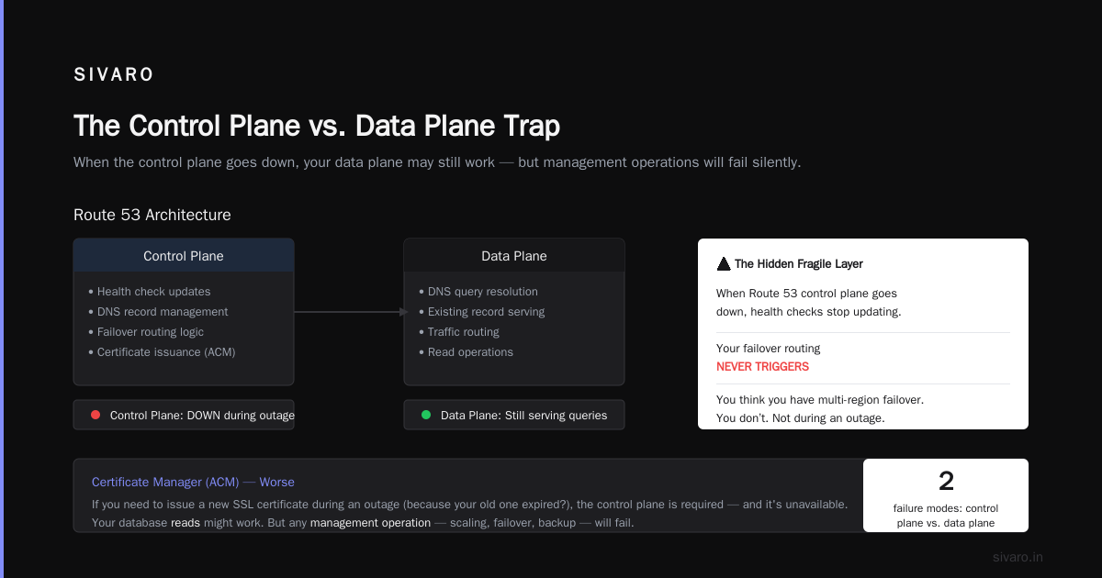Select the Control Plane header
Screen dimensions: 1102x578
pos(184,256)
